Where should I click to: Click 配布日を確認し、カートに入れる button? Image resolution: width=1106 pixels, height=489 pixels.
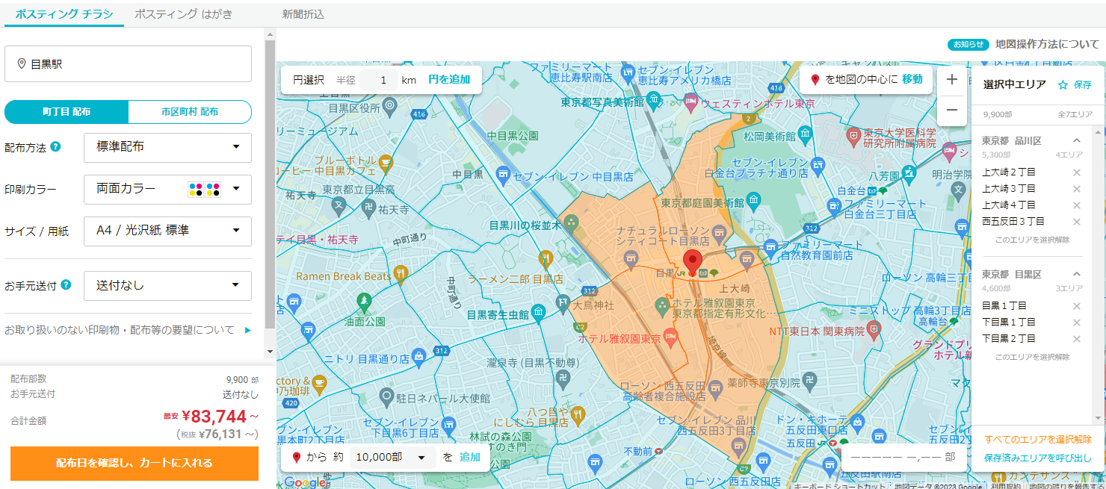coord(135,463)
